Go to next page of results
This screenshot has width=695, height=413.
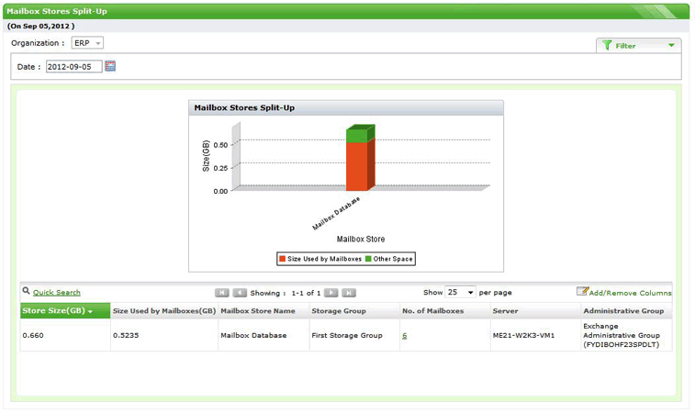click(x=331, y=293)
